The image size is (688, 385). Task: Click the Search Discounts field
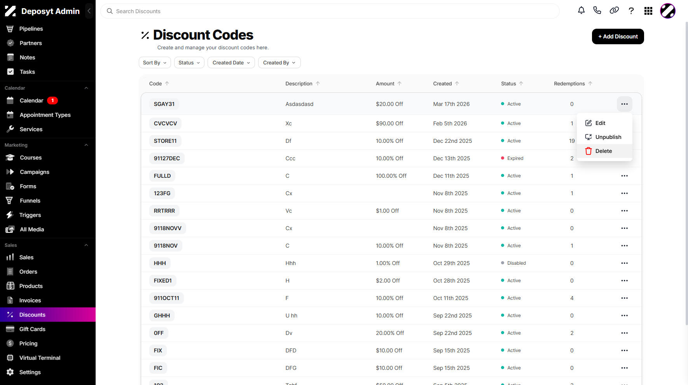pyautogui.click(x=330, y=11)
